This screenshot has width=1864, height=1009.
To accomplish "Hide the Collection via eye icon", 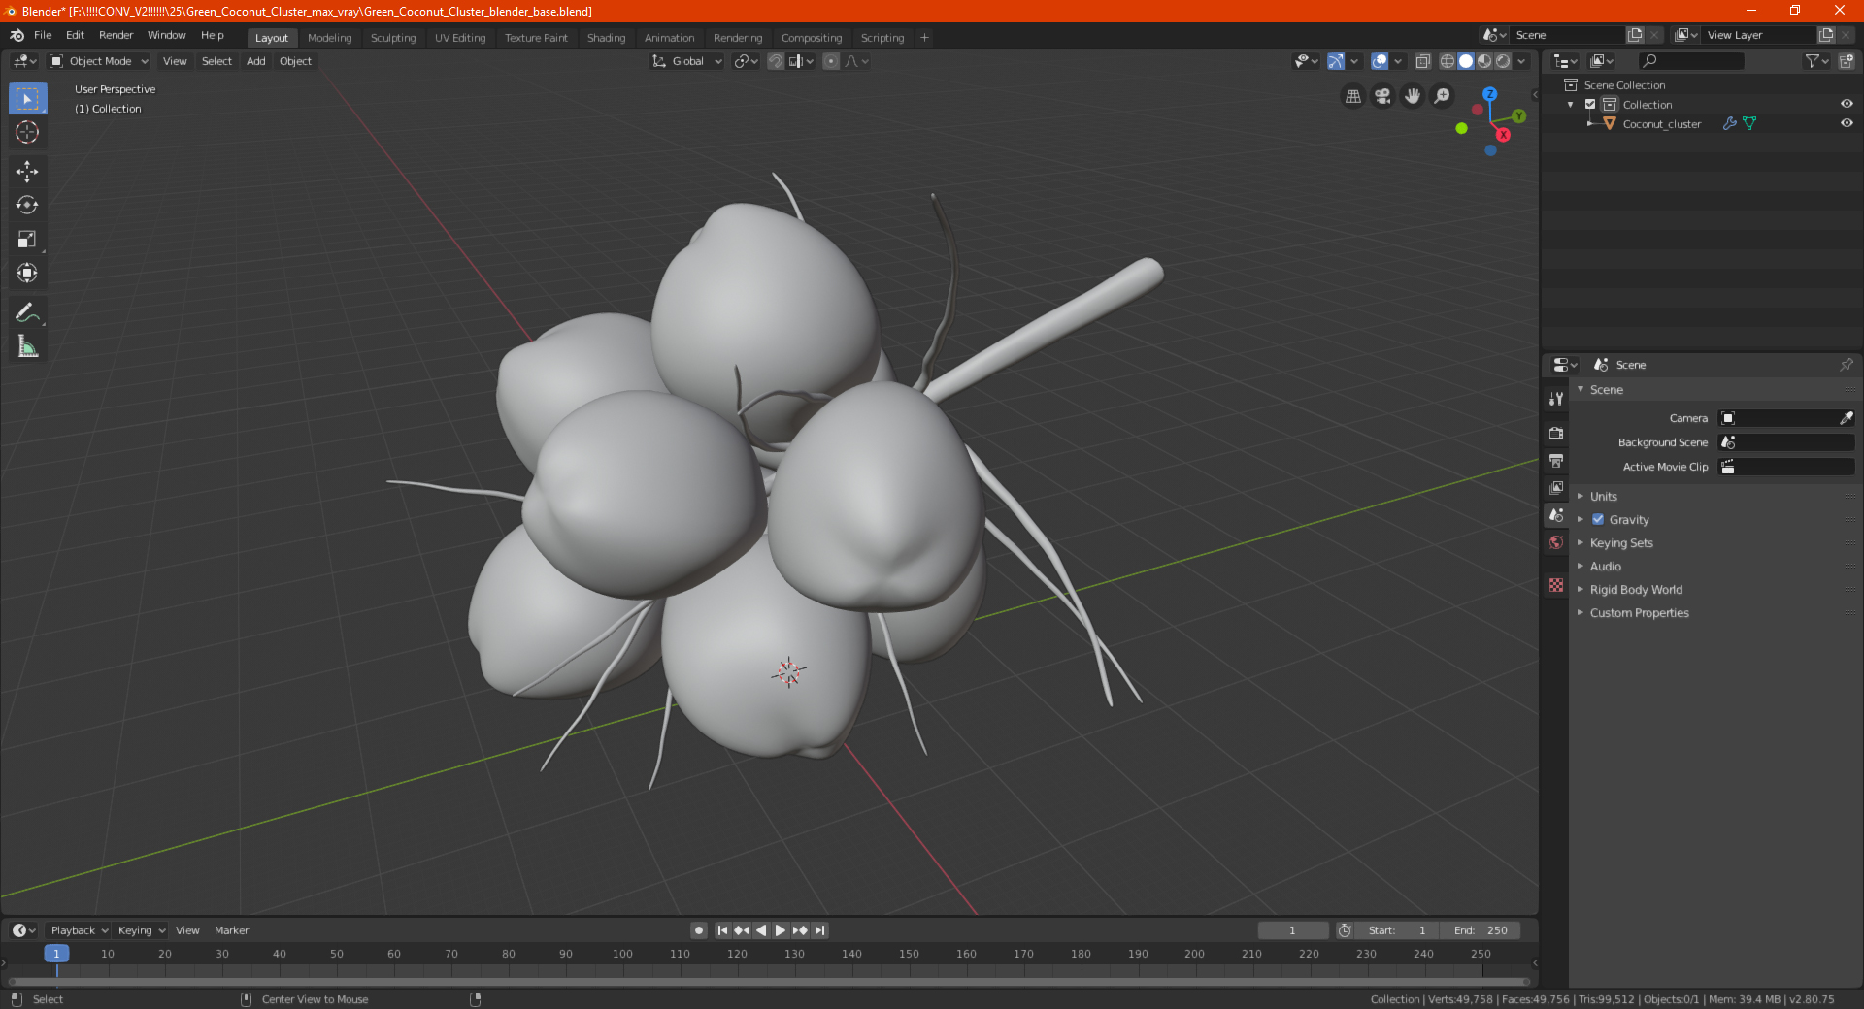I will pos(1847,104).
